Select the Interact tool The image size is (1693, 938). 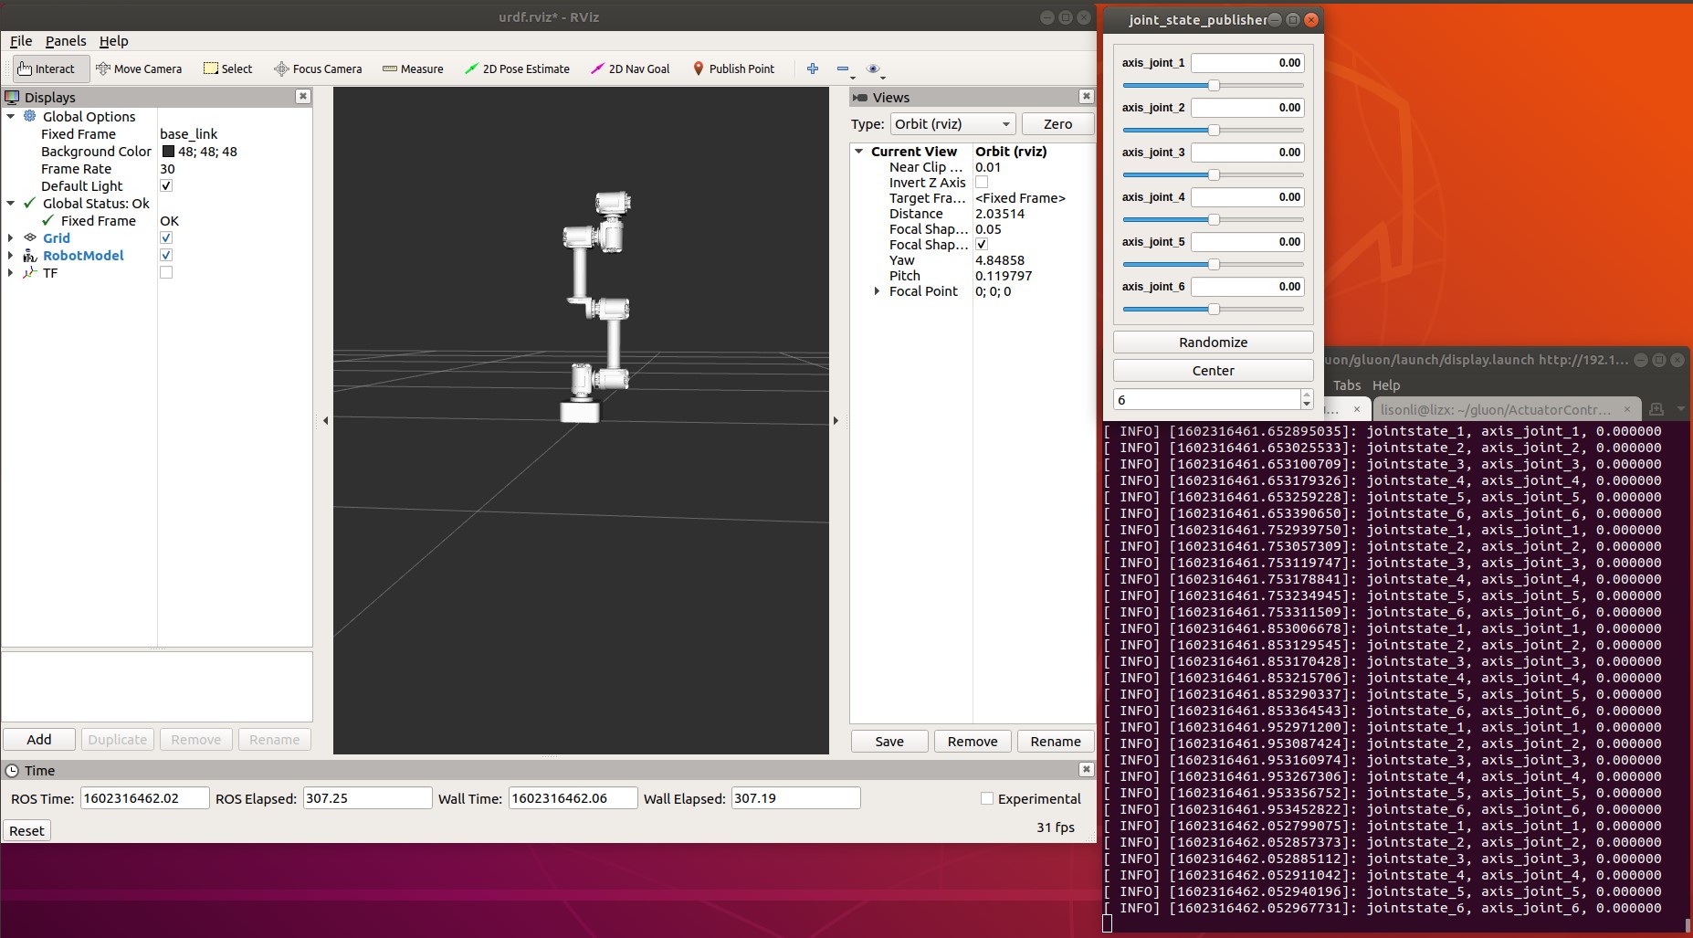click(x=49, y=69)
